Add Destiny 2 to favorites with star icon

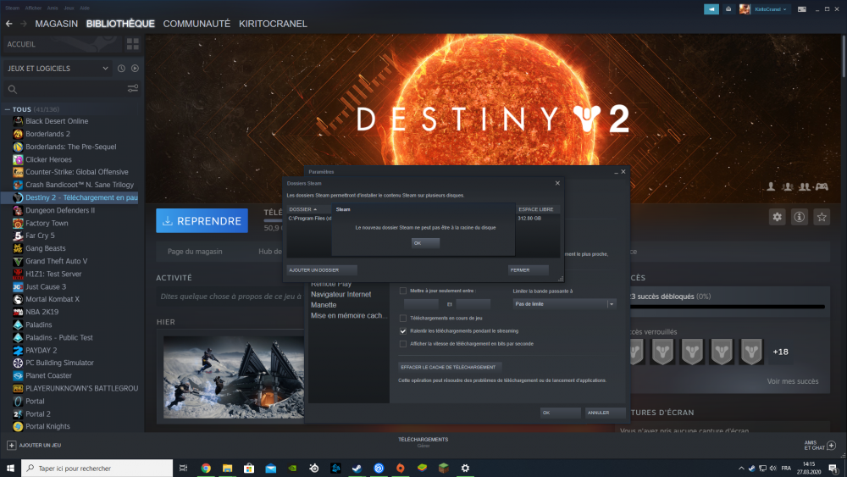821,217
